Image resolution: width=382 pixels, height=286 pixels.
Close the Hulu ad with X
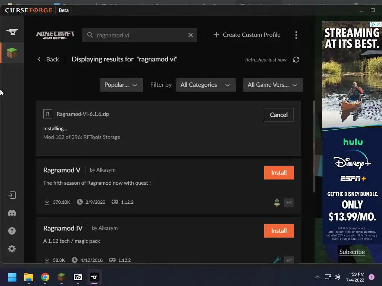379,24
